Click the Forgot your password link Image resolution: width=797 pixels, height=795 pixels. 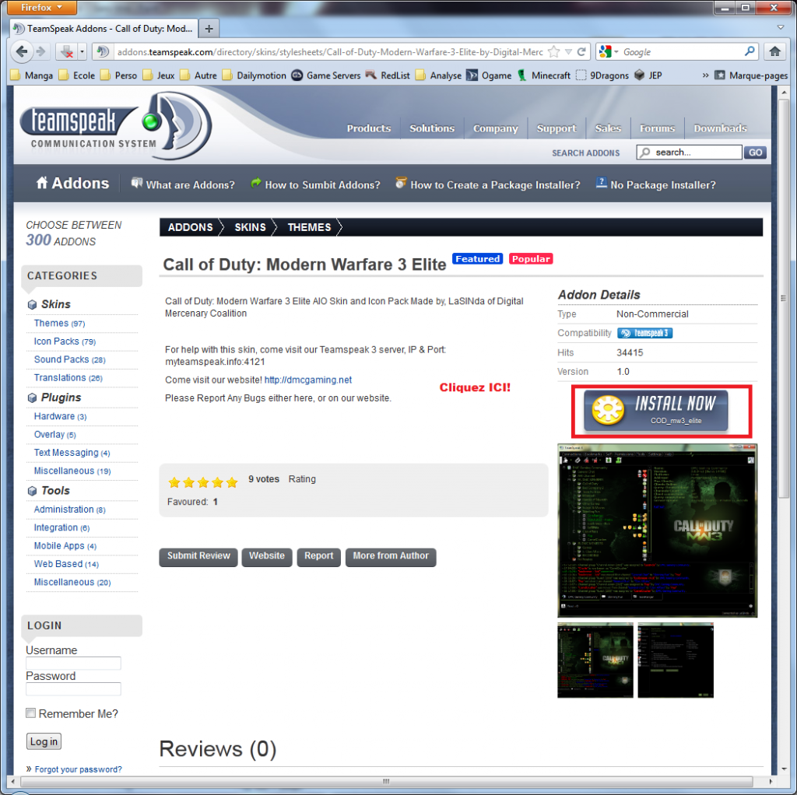(78, 769)
